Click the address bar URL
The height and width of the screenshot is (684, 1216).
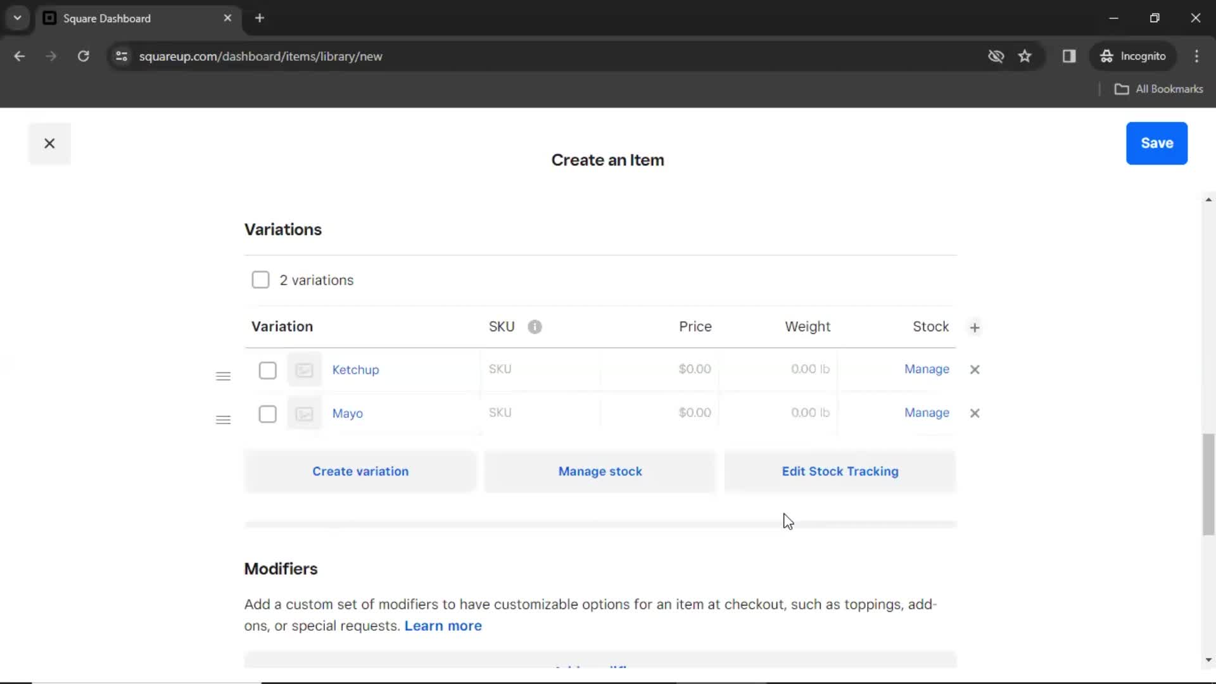click(x=260, y=56)
